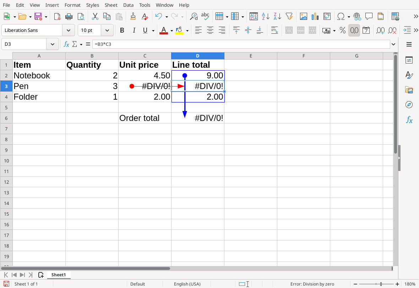This screenshot has height=288, width=419.
Task: Open the Function Wizard fx icon
Action: [66, 44]
